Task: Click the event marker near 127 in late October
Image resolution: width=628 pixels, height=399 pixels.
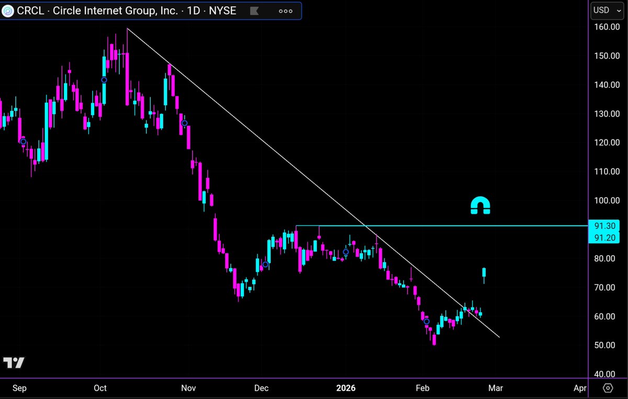Action: tap(184, 123)
